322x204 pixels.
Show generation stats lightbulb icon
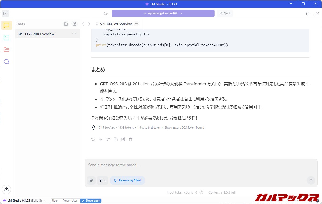93,127
